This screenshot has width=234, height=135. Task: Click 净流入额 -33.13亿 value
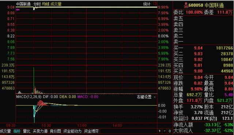tap(212, 125)
